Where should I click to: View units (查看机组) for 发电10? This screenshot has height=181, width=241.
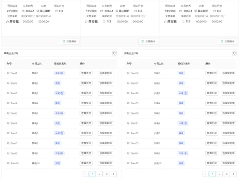pyautogui.click(x=212, y=163)
